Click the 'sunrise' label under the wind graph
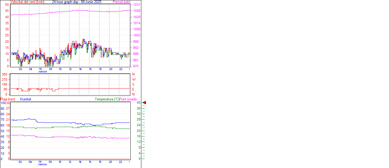 [43, 72]
